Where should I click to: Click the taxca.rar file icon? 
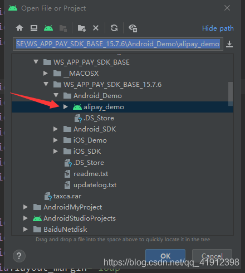click(48, 196)
